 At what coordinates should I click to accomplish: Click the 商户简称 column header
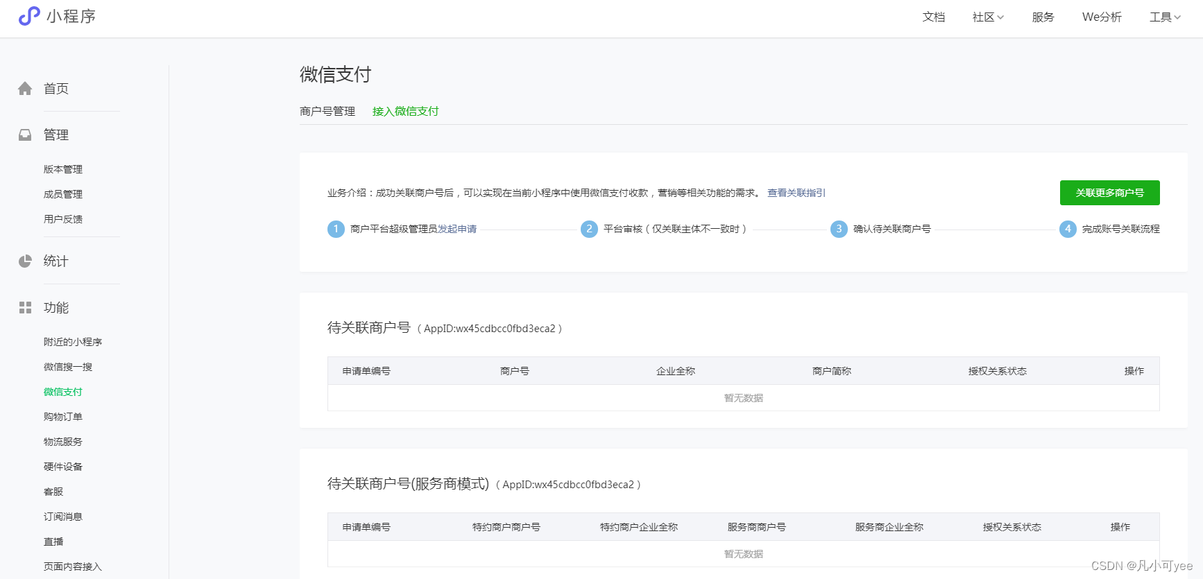tap(832, 371)
